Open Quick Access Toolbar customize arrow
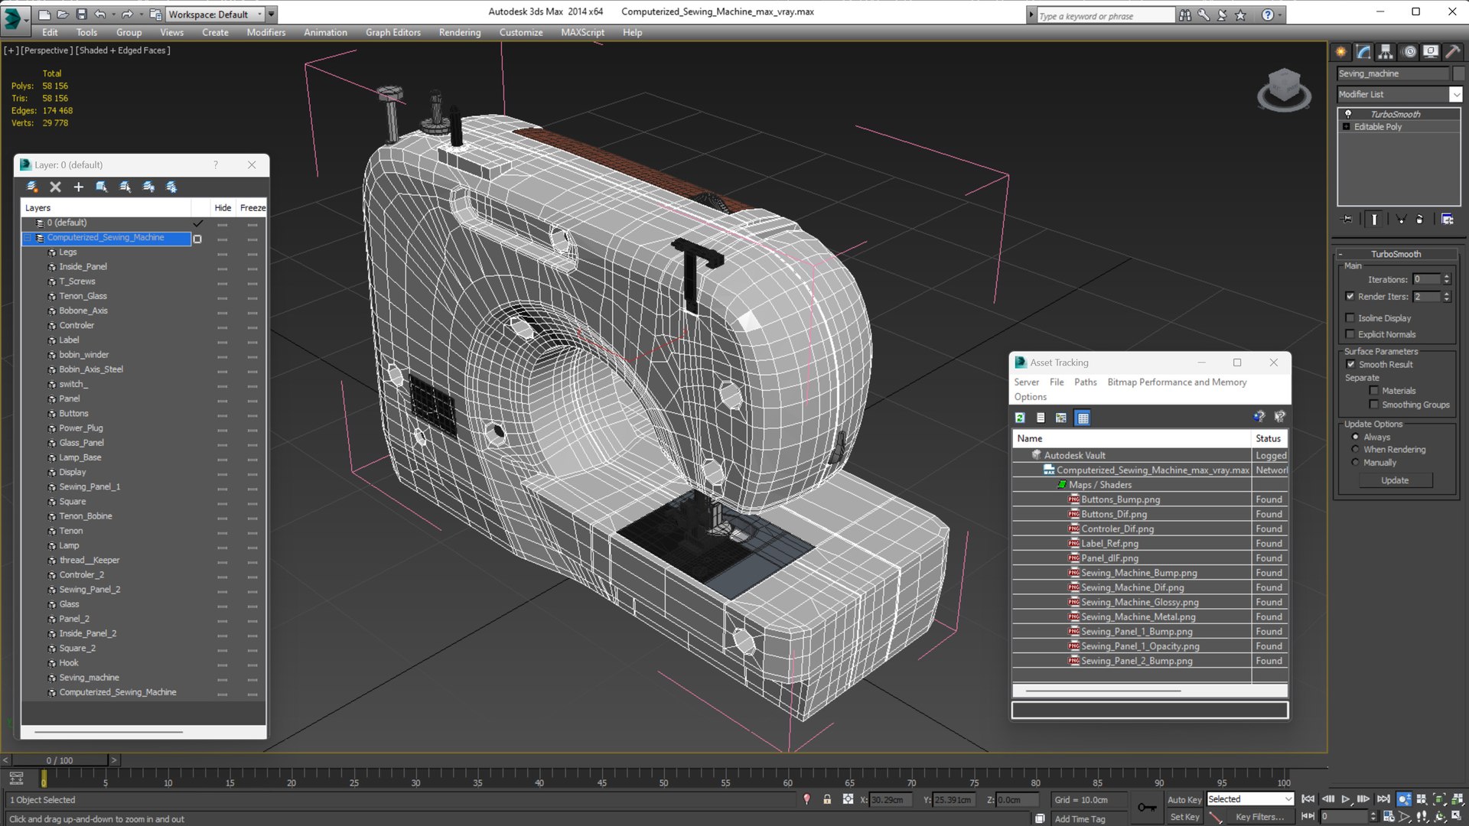This screenshot has width=1469, height=826. [x=272, y=15]
